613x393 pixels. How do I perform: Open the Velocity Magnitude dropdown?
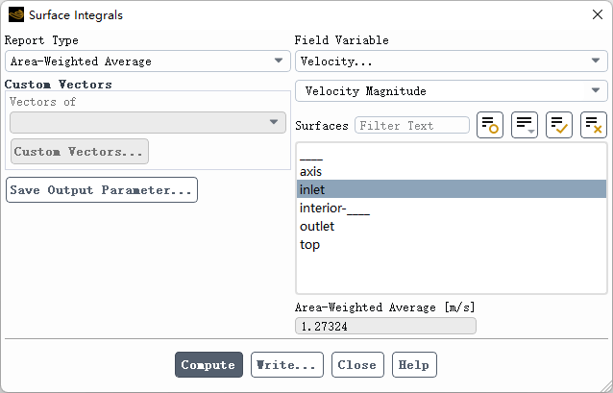(452, 90)
